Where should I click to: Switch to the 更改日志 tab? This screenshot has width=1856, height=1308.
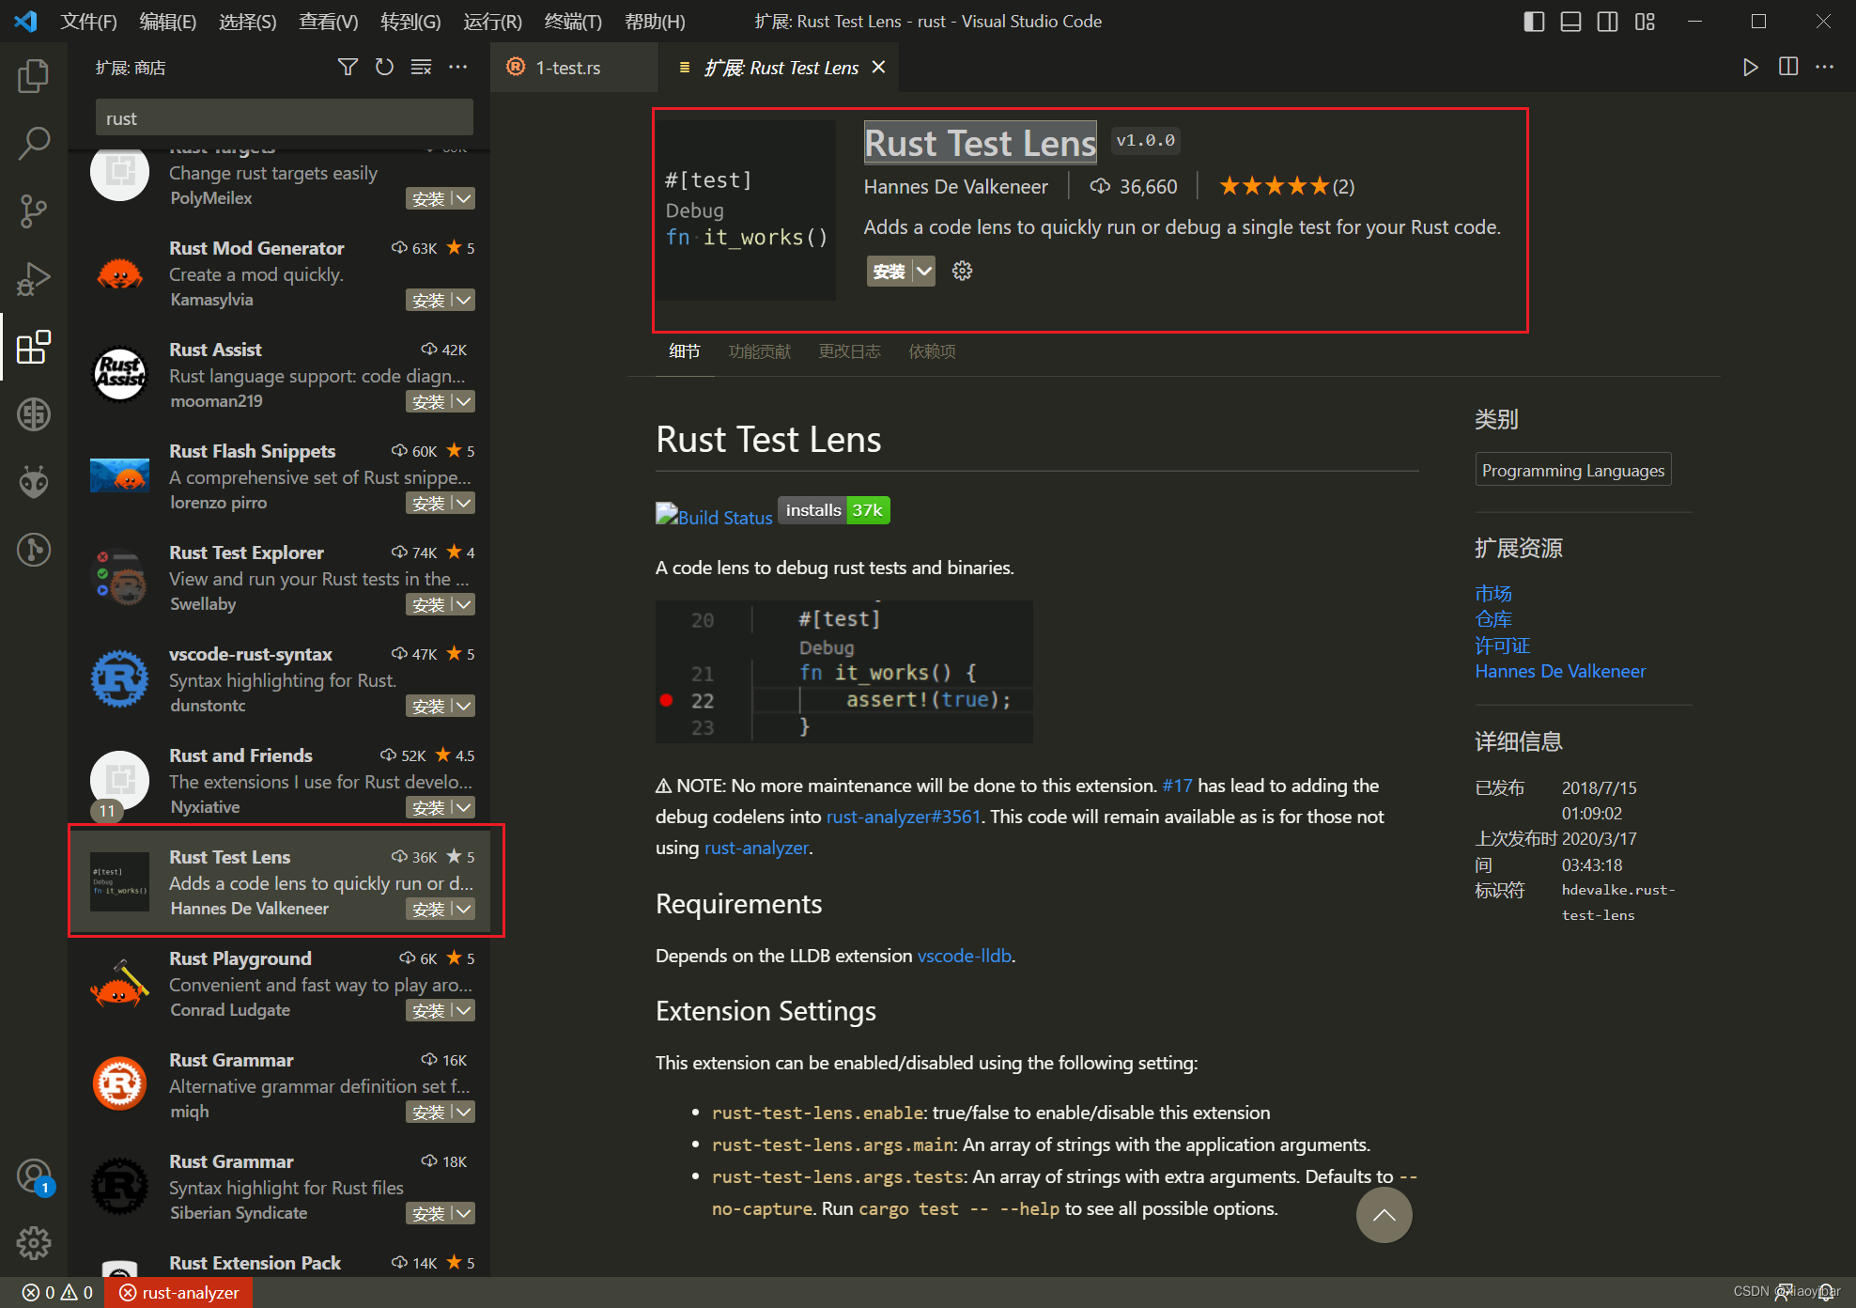pyautogui.click(x=849, y=350)
